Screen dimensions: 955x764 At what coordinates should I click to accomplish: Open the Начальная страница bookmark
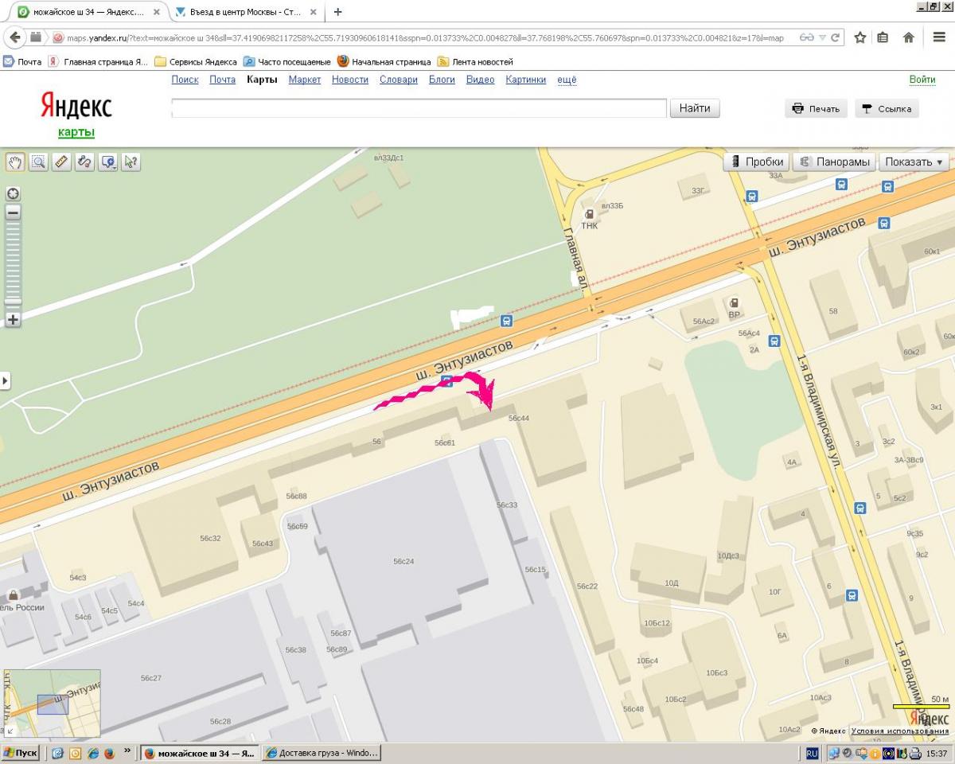click(x=384, y=61)
